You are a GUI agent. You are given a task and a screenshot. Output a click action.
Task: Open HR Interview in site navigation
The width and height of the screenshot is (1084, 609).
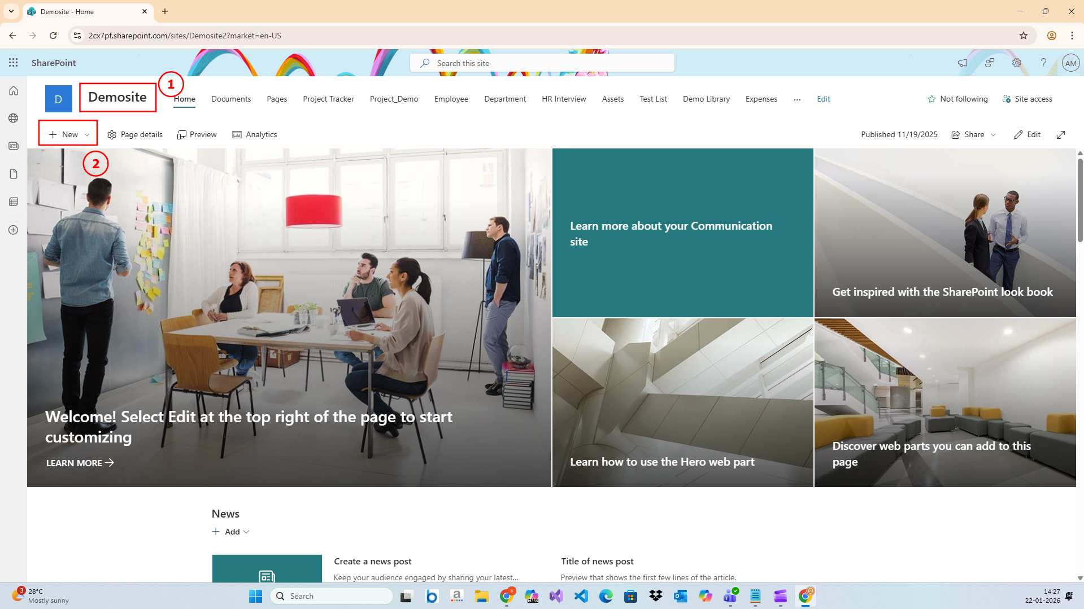(564, 99)
